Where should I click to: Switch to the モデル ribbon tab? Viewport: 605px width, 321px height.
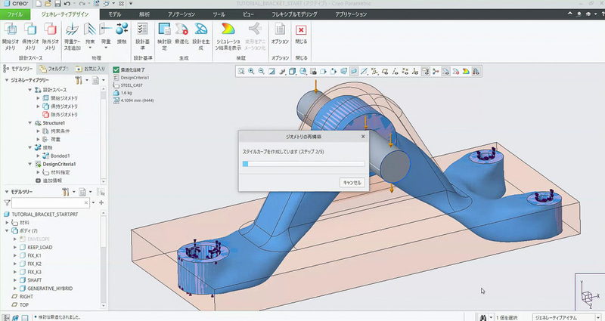point(114,14)
